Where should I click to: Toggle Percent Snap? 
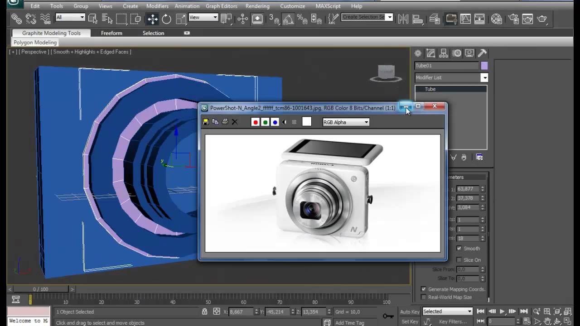(302, 19)
